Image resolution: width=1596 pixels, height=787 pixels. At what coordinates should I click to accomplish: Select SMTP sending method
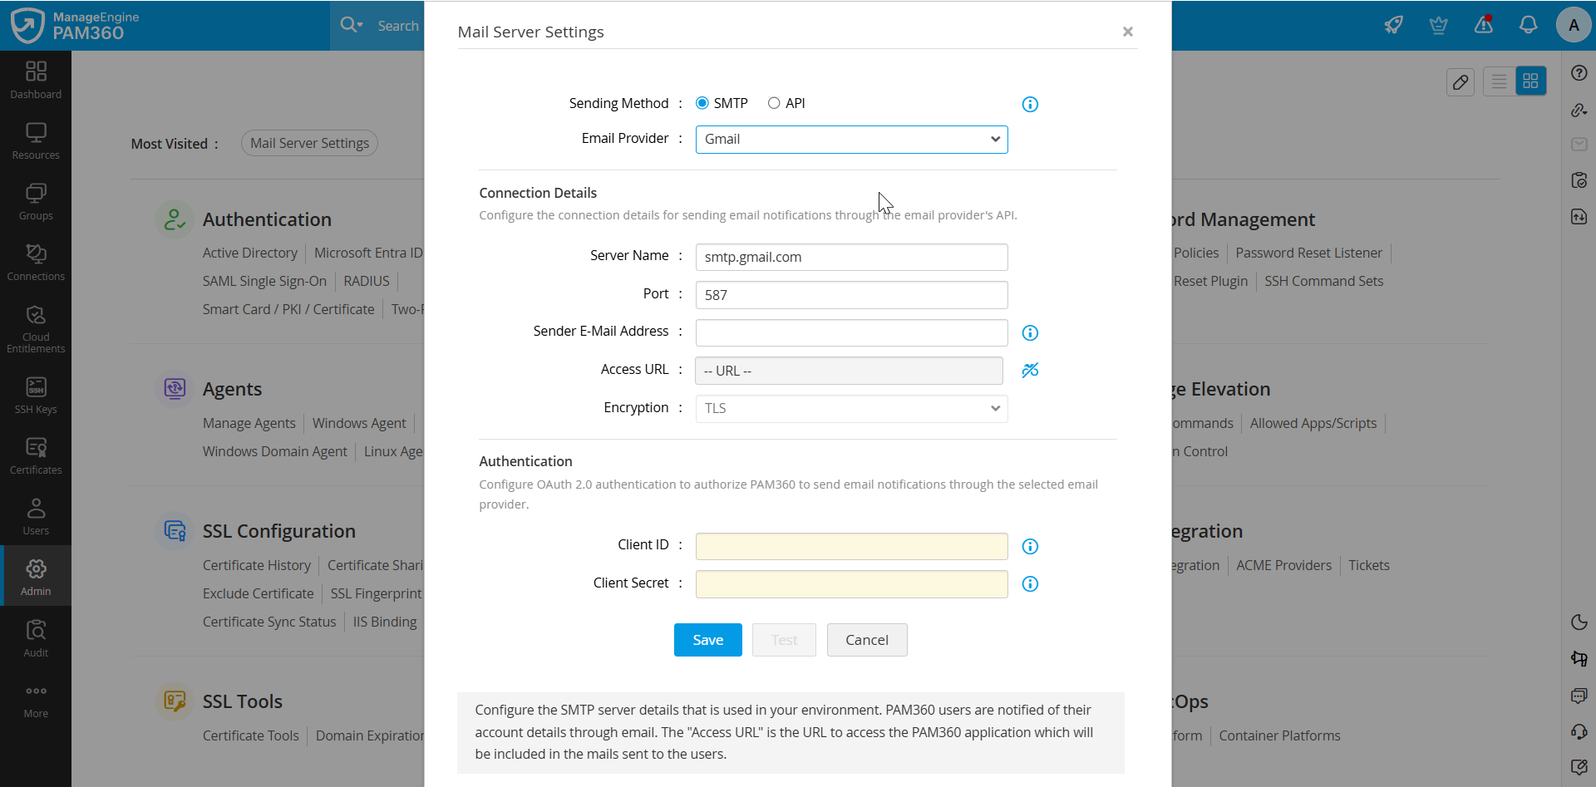tap(702, 103)
